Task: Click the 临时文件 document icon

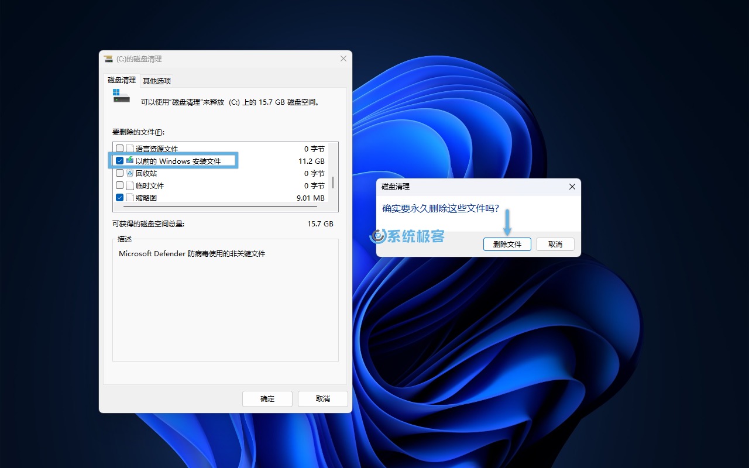Action: (129, 185)
